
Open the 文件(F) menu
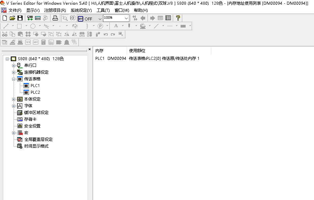[15, 10]
